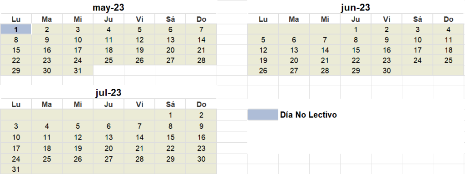The height and width of the screenshot is (174, 465).
Task: Click the blue Día No Lectivo swatch
Action: 263,115
